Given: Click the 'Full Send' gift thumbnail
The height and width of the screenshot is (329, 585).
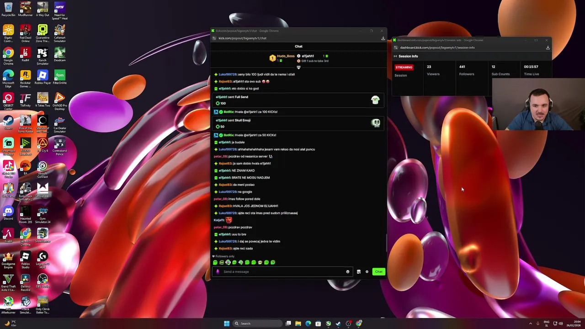Looking at the screenshot, I should (x=375, y=100).
